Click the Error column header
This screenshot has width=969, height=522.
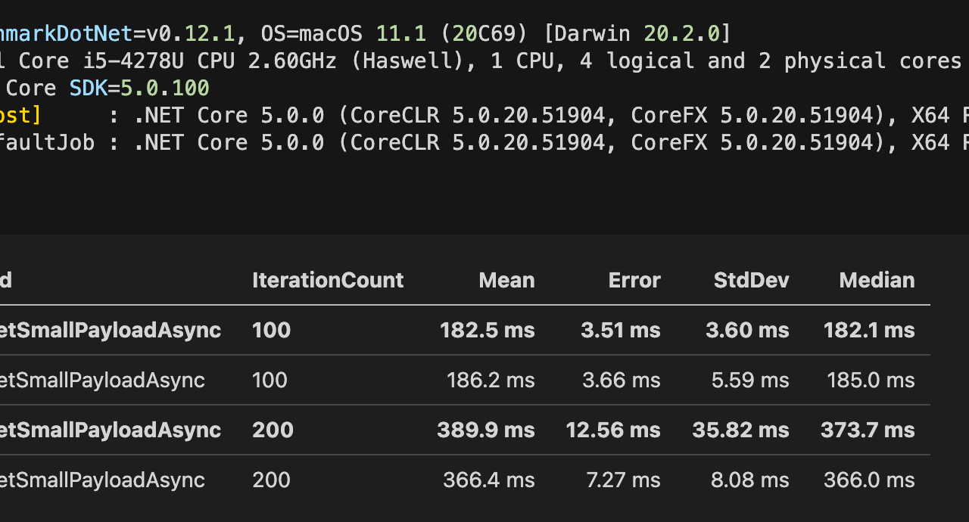pyautogui.click(x=634, y=281)
